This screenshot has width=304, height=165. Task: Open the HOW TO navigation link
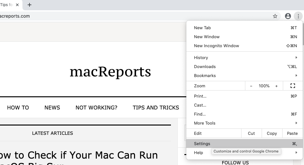(x=18, y=108)
